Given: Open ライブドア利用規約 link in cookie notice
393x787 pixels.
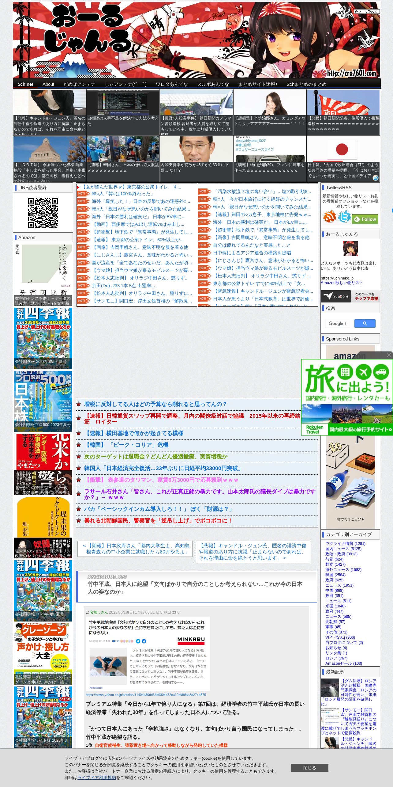Looking at the screenshot, I should (x=97, y=777).
